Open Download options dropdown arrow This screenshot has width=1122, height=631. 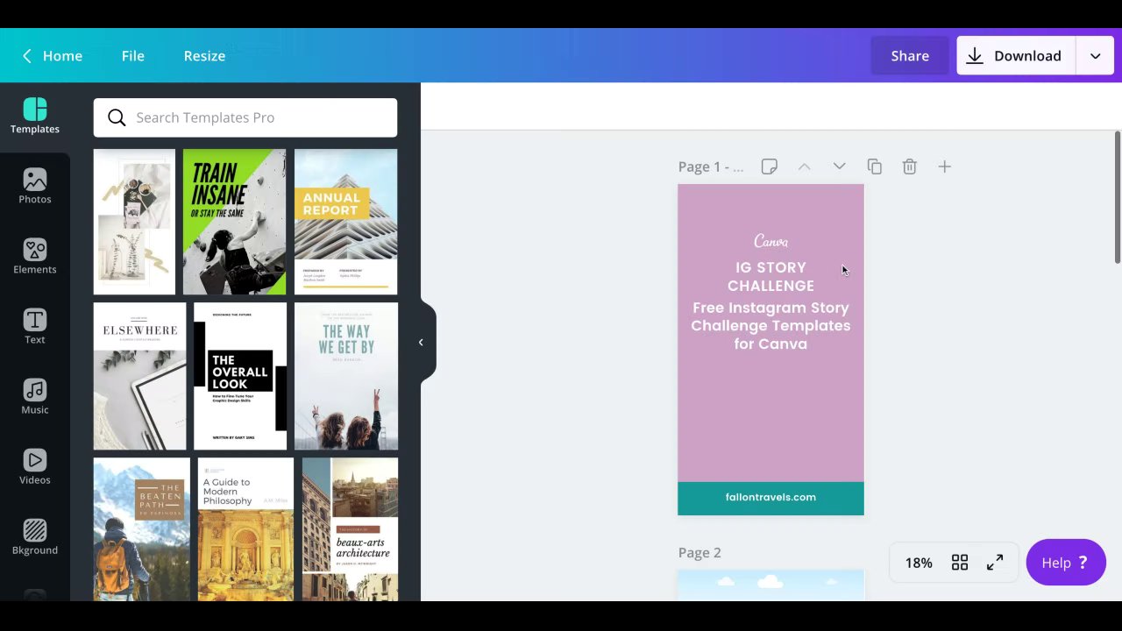tap(1095, 56)
